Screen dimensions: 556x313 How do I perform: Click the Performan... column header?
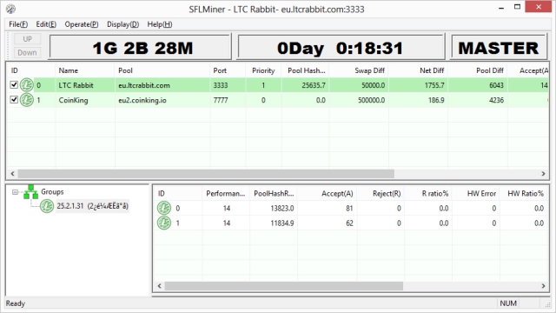pyautogui.click(x=226, y=194)
